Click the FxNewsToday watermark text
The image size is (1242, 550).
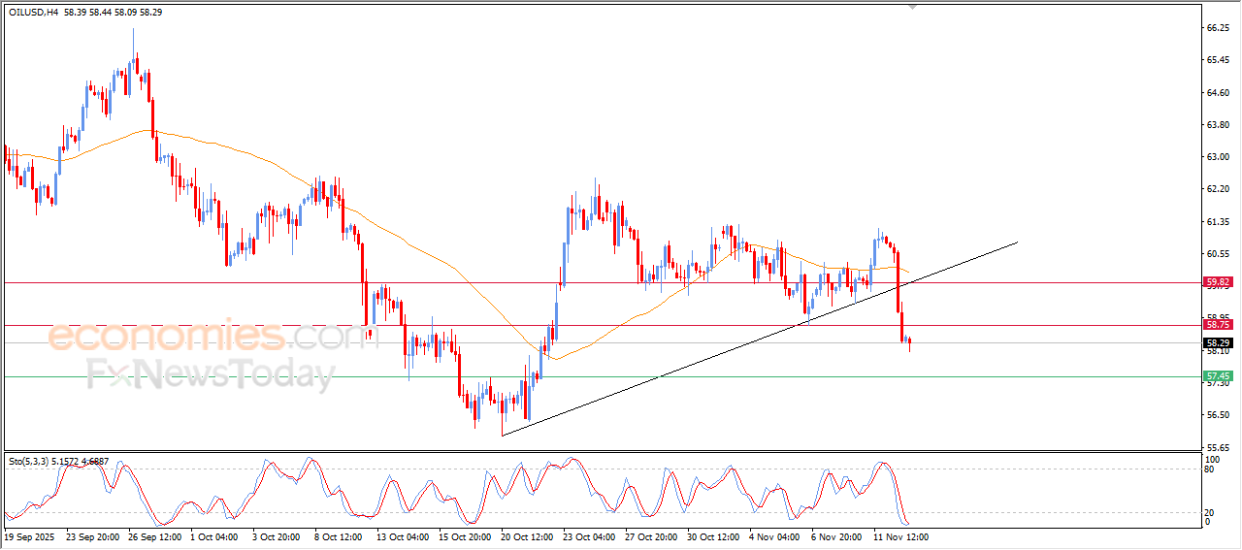coord(211,374)
